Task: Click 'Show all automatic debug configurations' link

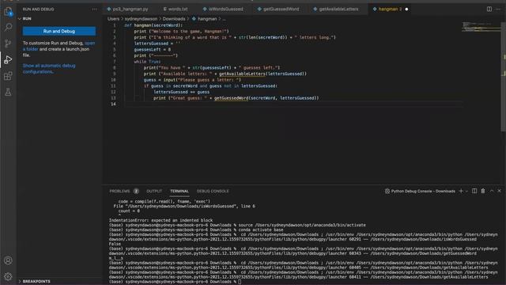Action: [x=49, y=69]
